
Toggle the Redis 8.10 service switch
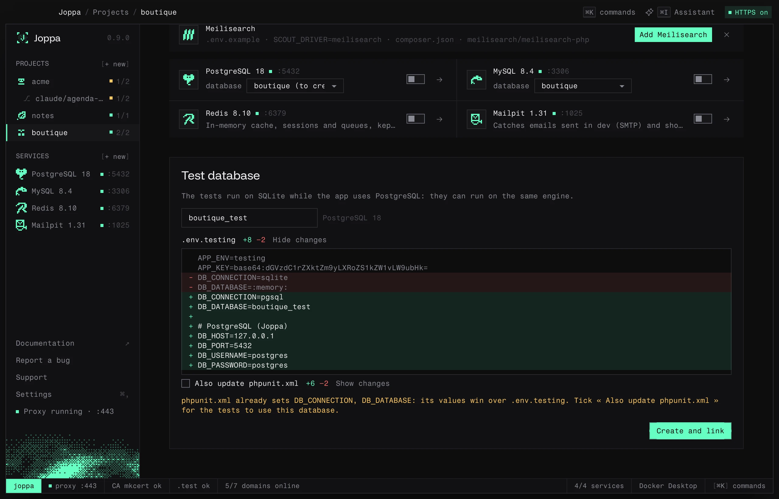tap(415, 119)
